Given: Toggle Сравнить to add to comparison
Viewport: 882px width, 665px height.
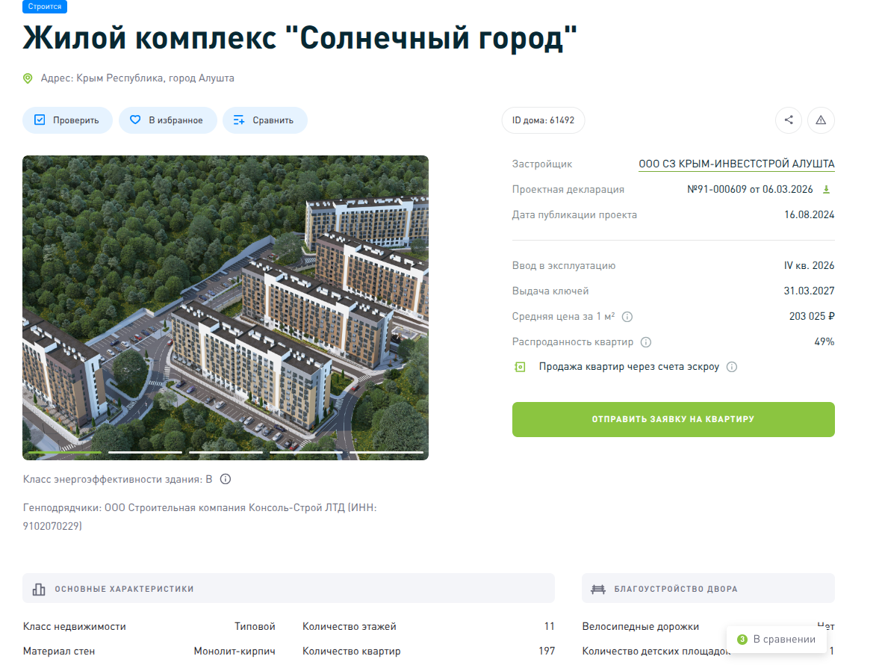Looking at the screenshot, I should (264, 120).
